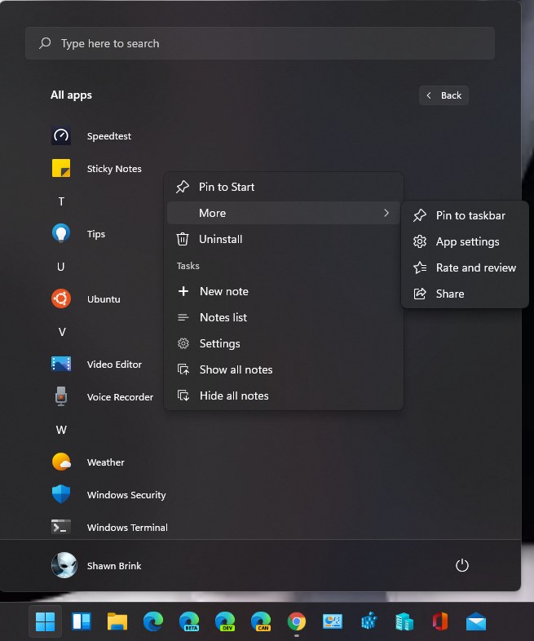Choose Uninstall from context menu
This screenshot has height=641, width=534.
(283, 239)
